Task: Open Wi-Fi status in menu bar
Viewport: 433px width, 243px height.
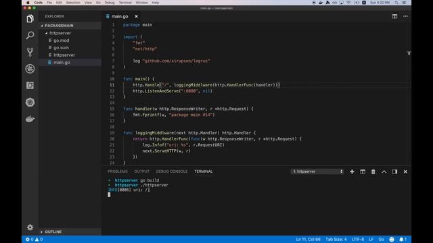Action: click(x=349, y=3)
